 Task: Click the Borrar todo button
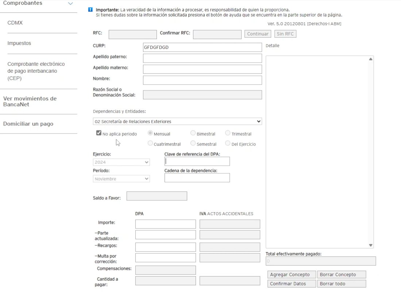pyautogui.click(x=342, y=284)
